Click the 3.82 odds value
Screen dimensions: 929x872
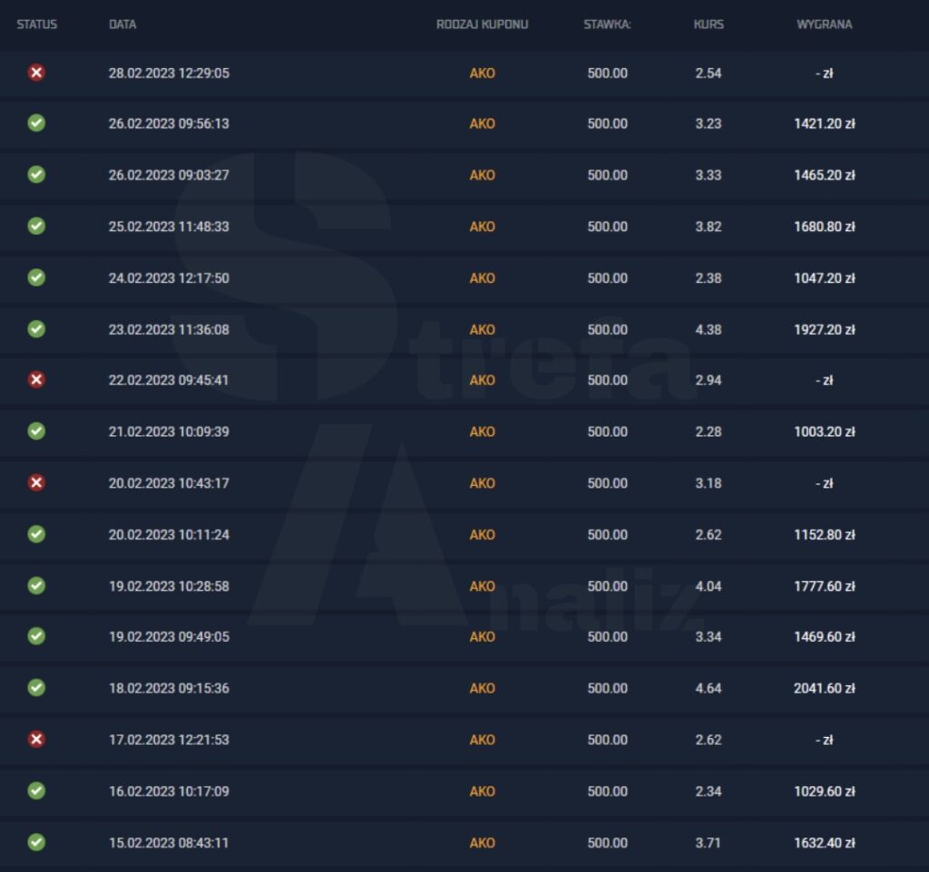[709, 227]
